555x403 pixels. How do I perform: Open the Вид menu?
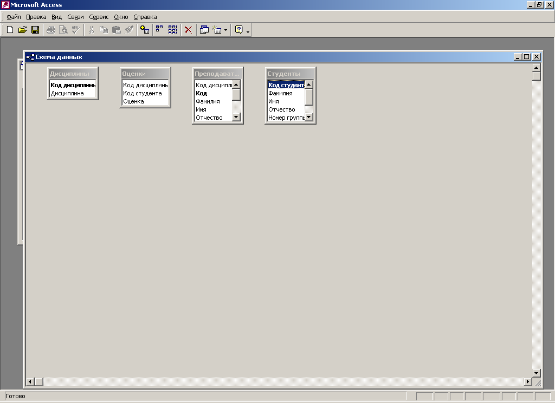[x=56, y=17]
